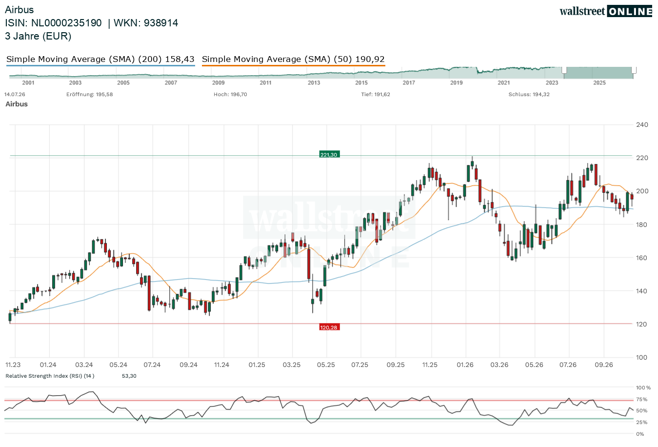Click the Relative Strength Index (RSI) (14) label
This screenshot has height=447, width=658.
pyautogui.click(x=50, y=376)
